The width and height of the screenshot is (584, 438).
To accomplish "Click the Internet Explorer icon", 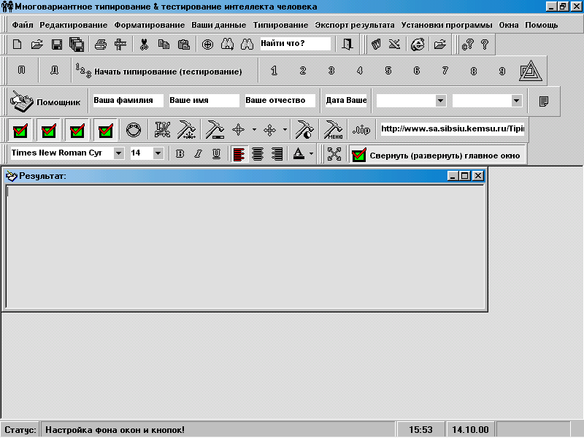I will 418,45.
